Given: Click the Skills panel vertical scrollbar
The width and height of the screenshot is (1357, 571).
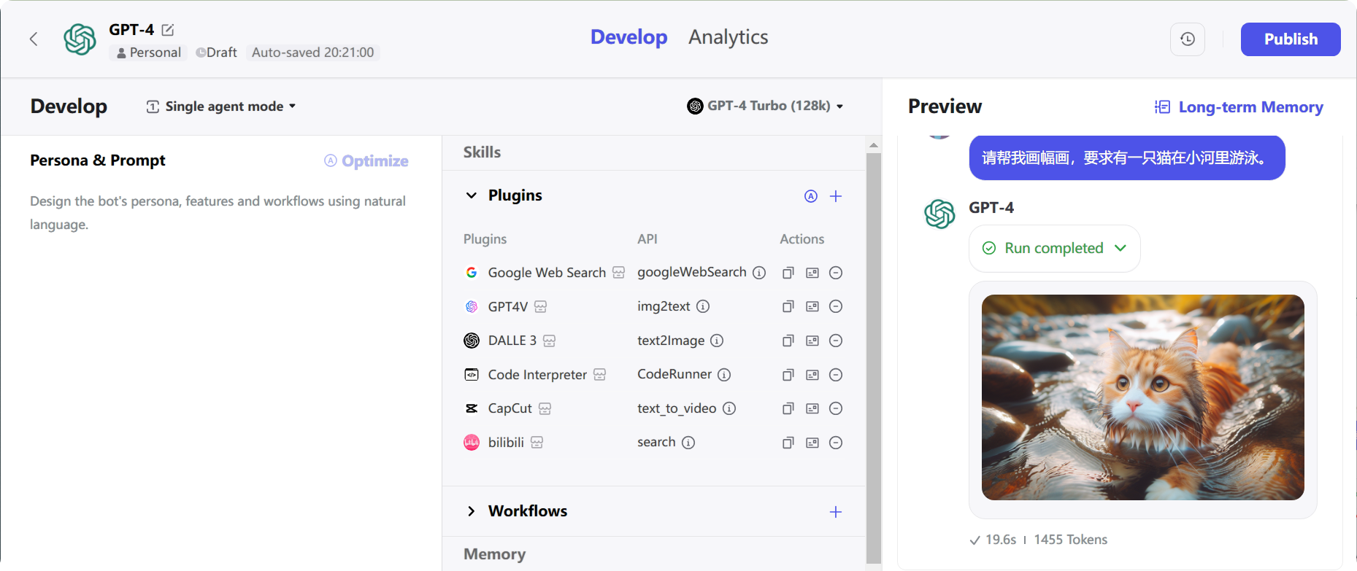Looking at the screenshot, I should 873,357.
